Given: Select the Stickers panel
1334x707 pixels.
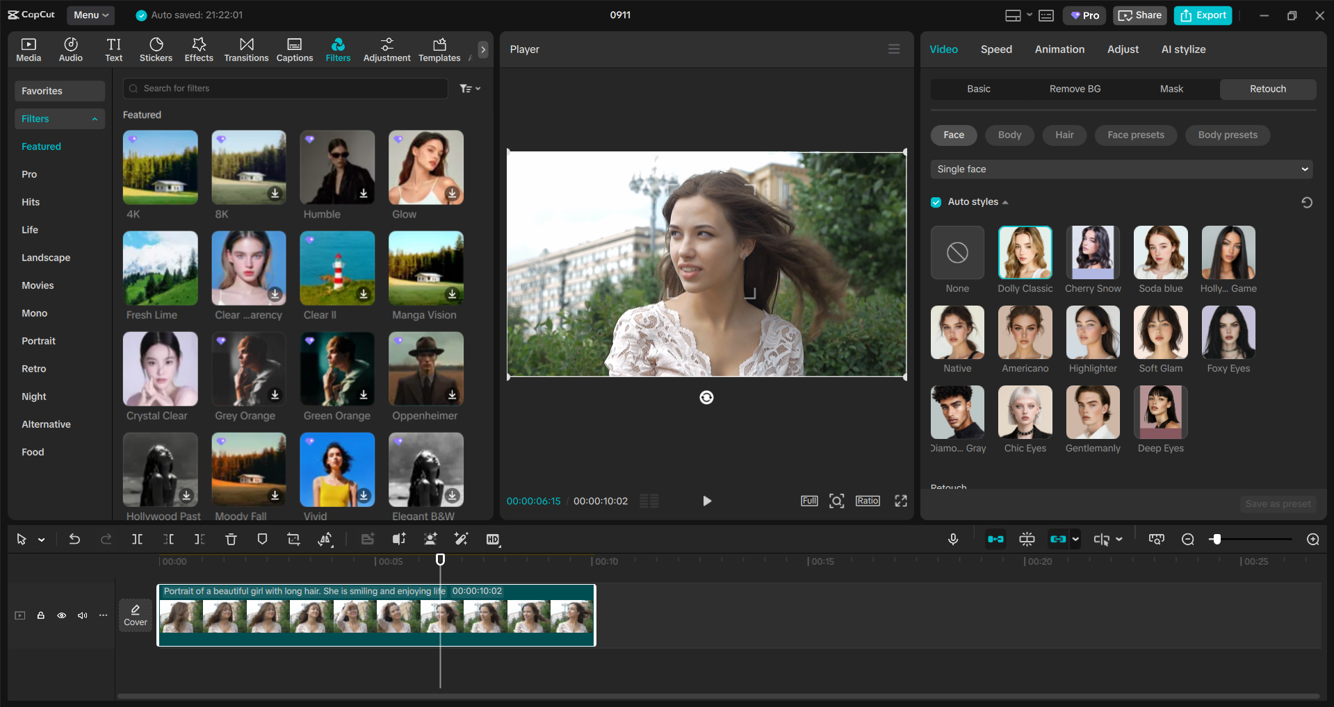Looking at the screenshot, I should (x=156, y=49).
